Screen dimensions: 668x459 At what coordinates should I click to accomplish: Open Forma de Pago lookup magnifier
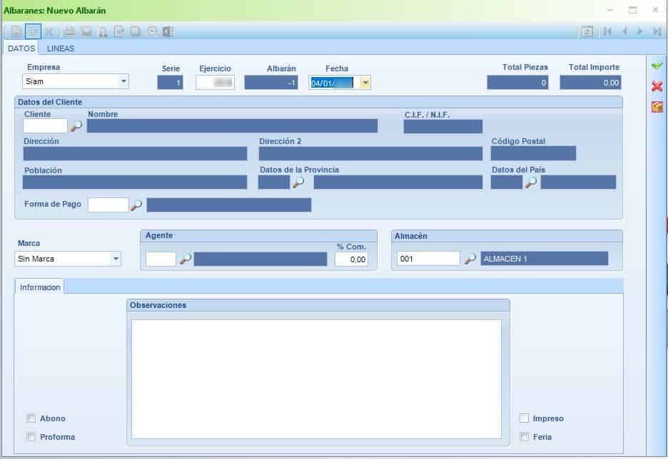tap(136, 205)
